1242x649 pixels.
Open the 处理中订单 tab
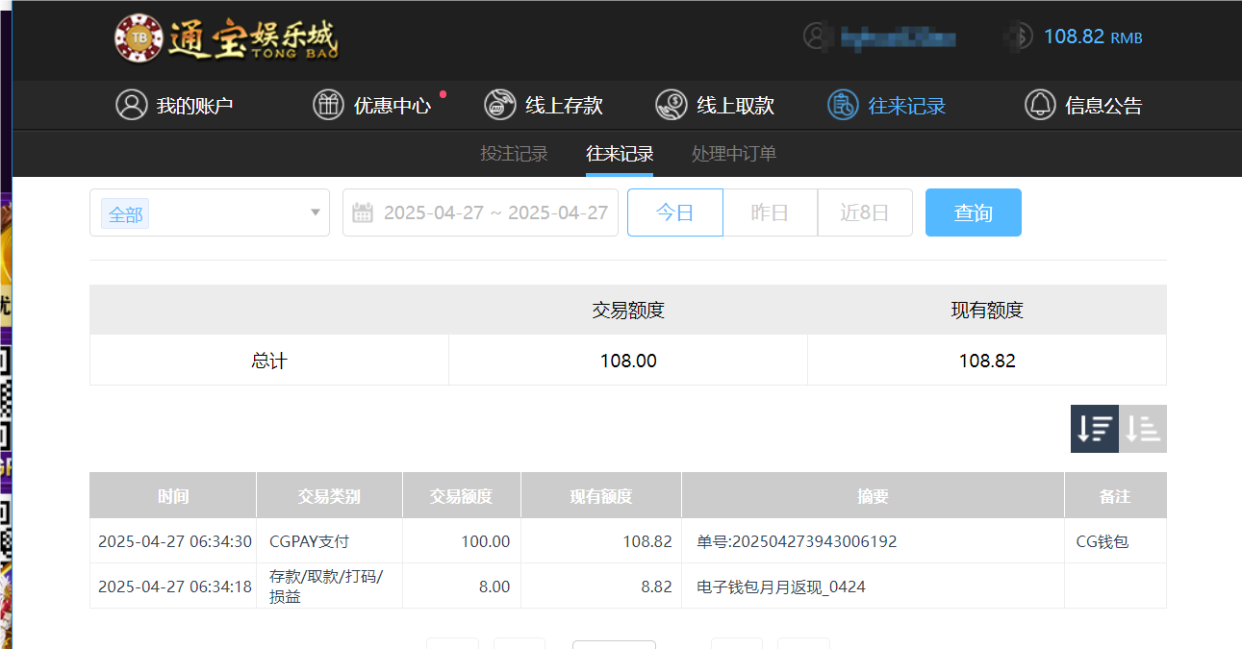(733, 153)
